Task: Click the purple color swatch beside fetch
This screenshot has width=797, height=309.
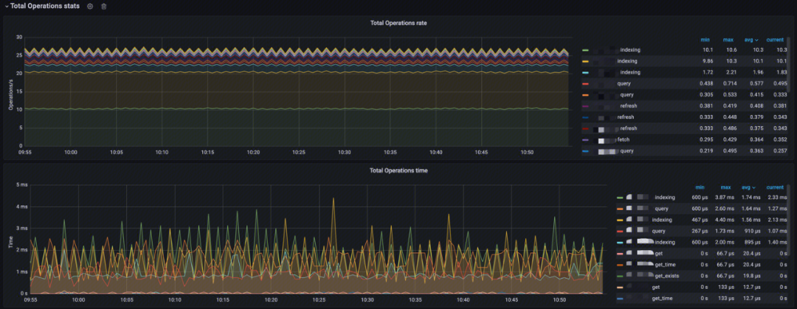Action: pyautogui.click(x=585, y=140)
